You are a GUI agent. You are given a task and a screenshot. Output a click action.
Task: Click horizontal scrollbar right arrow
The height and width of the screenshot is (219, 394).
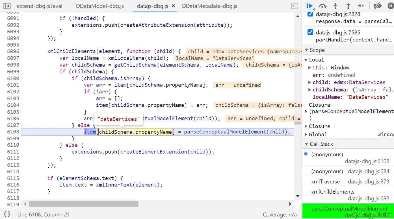(x=290, y=204)
